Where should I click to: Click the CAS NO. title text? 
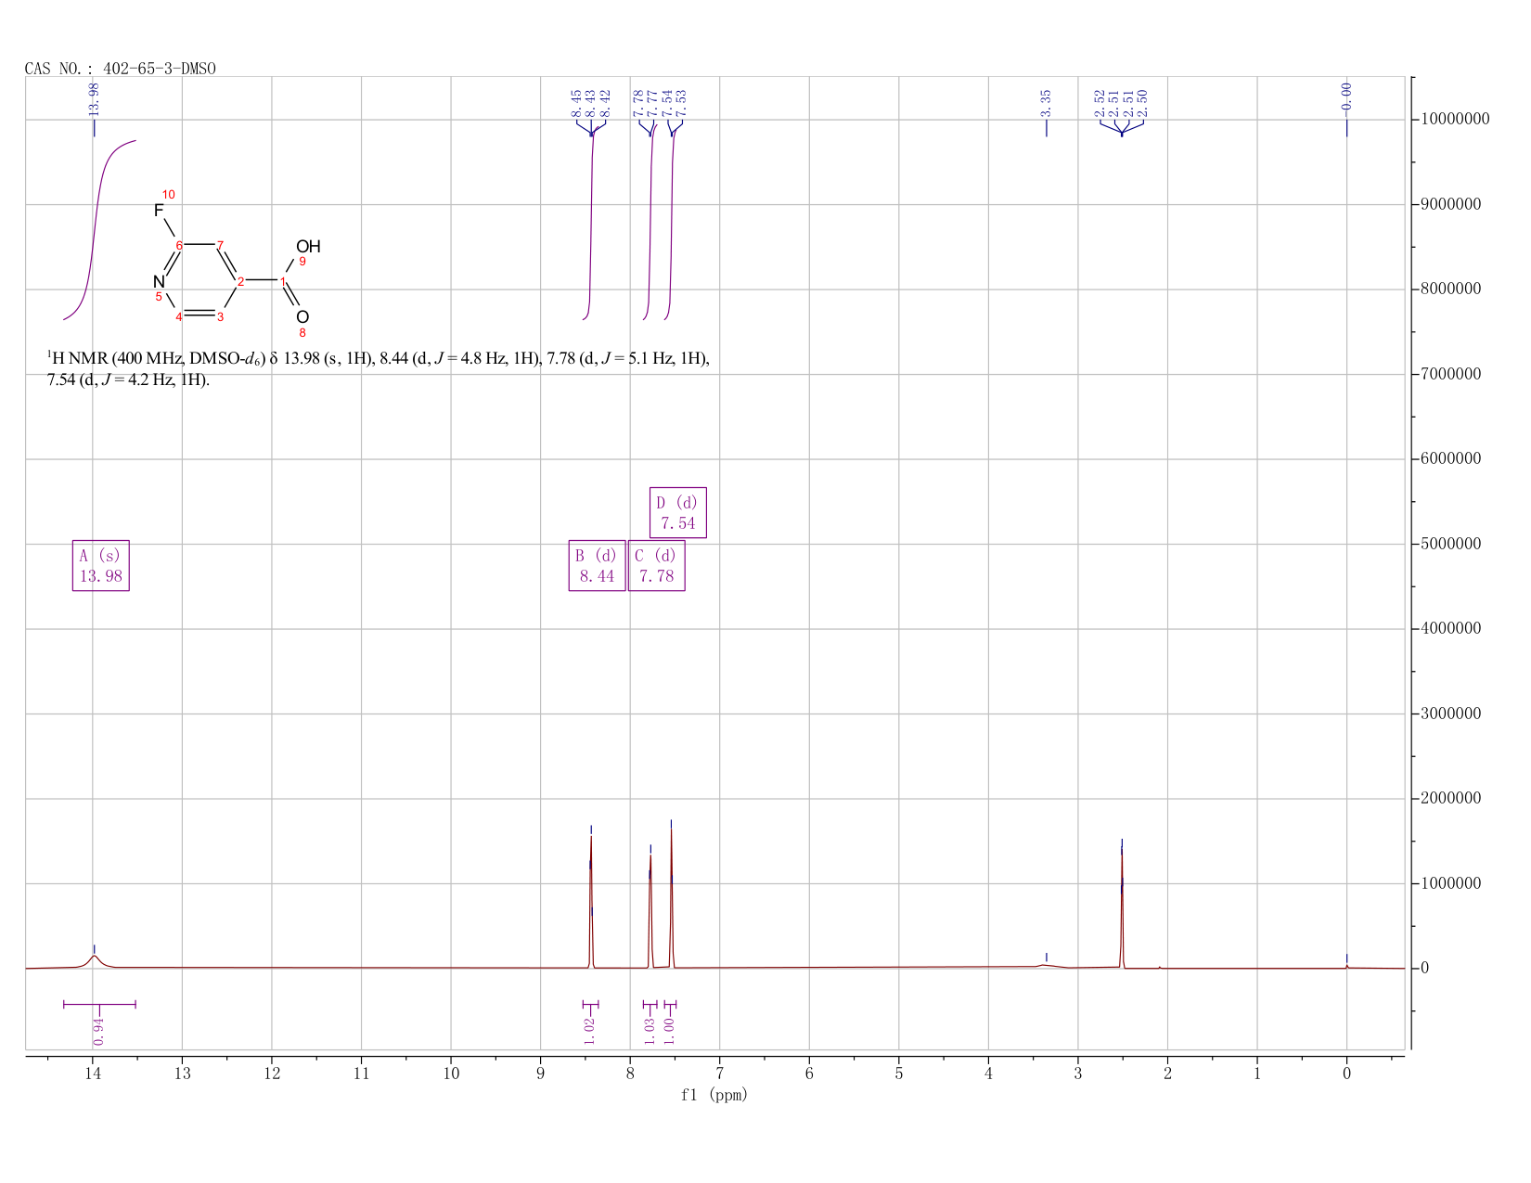pos(121,69)
